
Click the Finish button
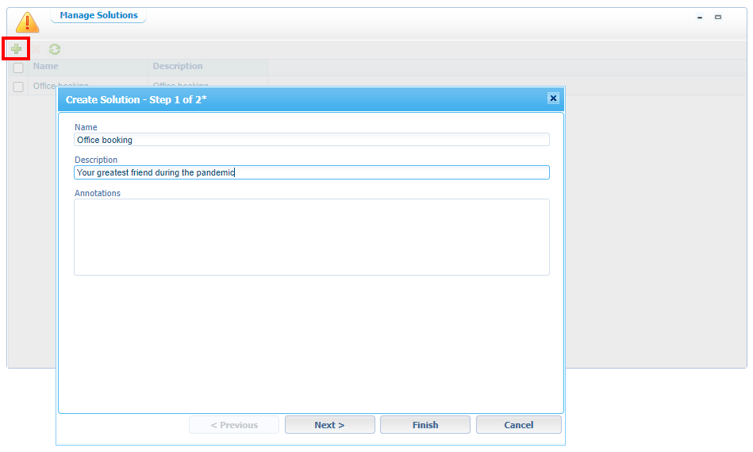coord(425,425)
